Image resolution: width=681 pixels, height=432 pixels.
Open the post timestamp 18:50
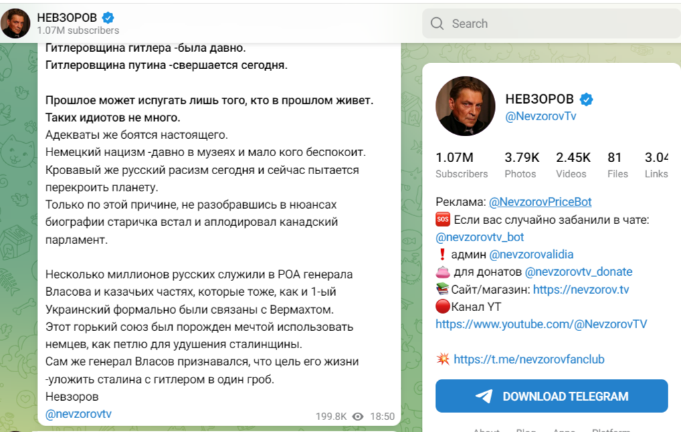382,417
